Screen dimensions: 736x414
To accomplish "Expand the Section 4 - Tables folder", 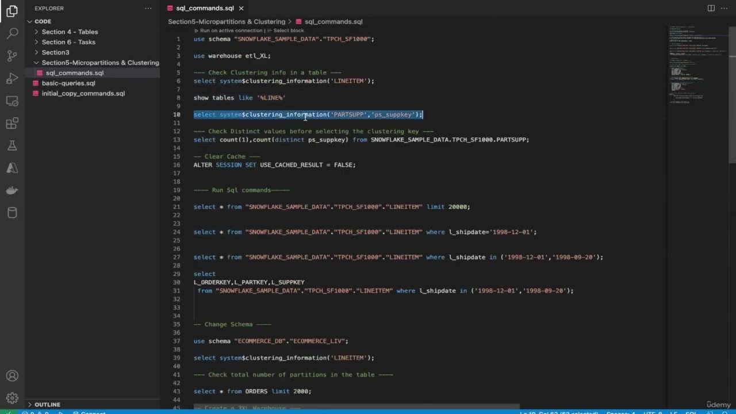I will [36, 32].
